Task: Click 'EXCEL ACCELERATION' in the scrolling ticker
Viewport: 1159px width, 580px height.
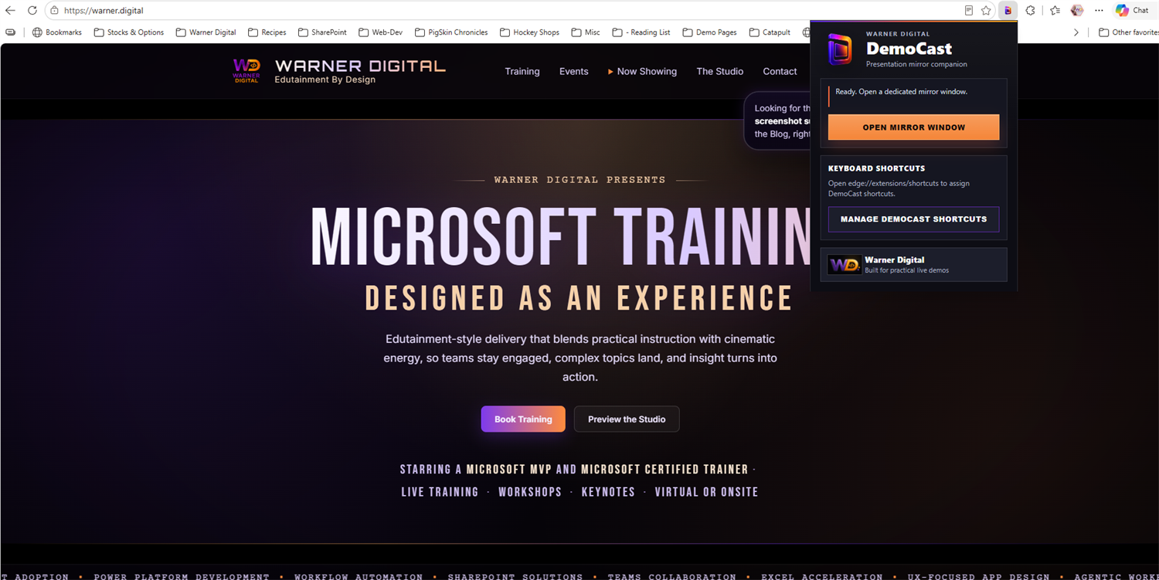Action: (822, 576)
